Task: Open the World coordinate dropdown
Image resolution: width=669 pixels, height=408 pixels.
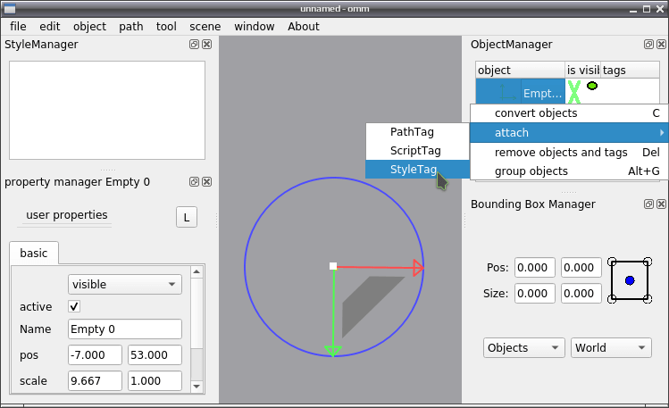Action: (611, 348)
